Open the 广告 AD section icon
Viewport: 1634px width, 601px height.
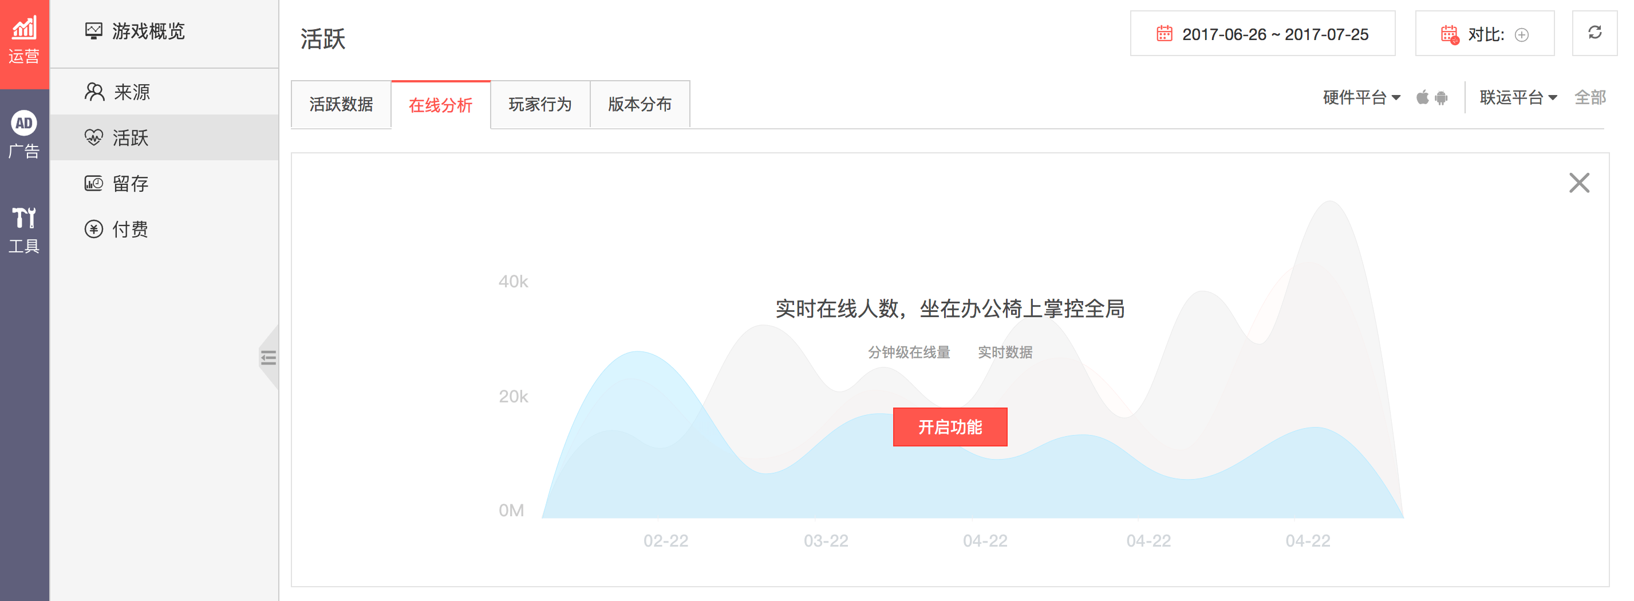(x=24, y=135)
